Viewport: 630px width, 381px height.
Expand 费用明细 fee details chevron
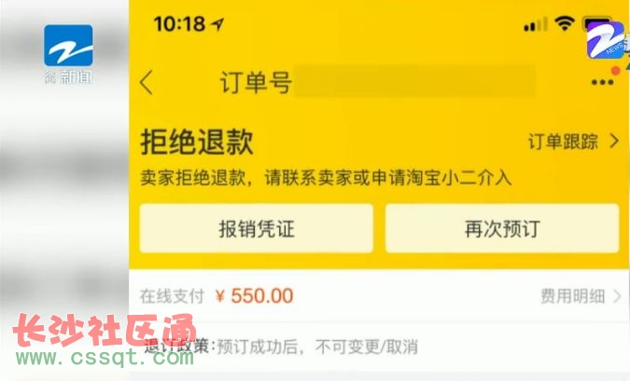point(617,296)
